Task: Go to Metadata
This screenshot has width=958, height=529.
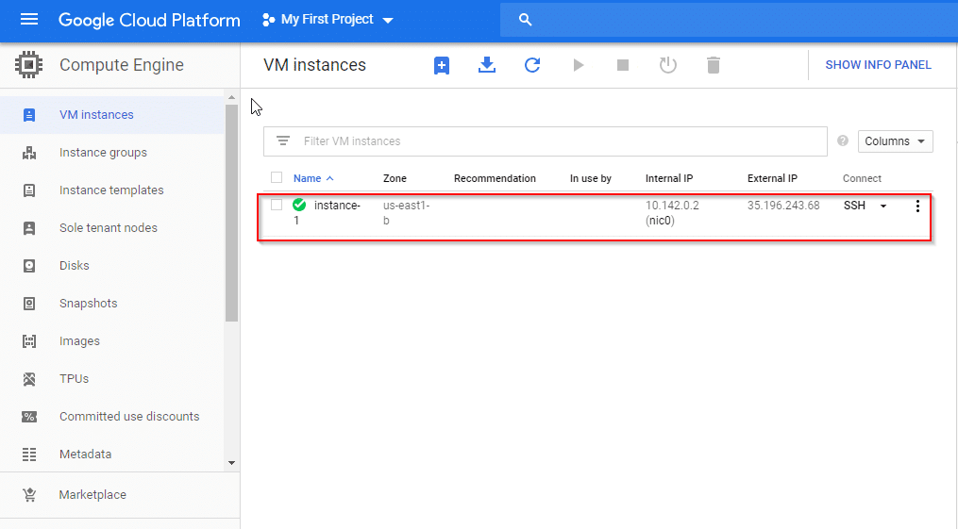Action: pos(86,455)
